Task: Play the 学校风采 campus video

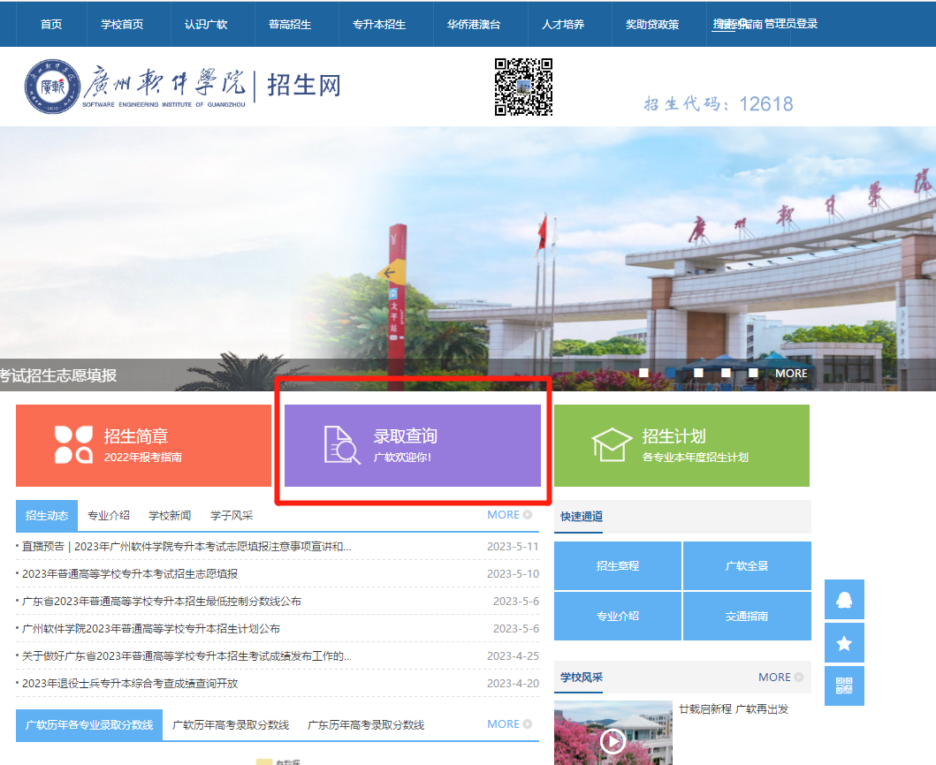Action: point(613,741)
